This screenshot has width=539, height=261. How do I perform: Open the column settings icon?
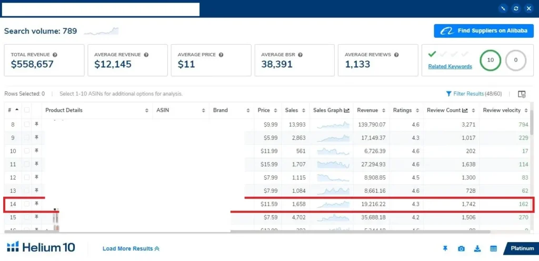coord(522,94)
